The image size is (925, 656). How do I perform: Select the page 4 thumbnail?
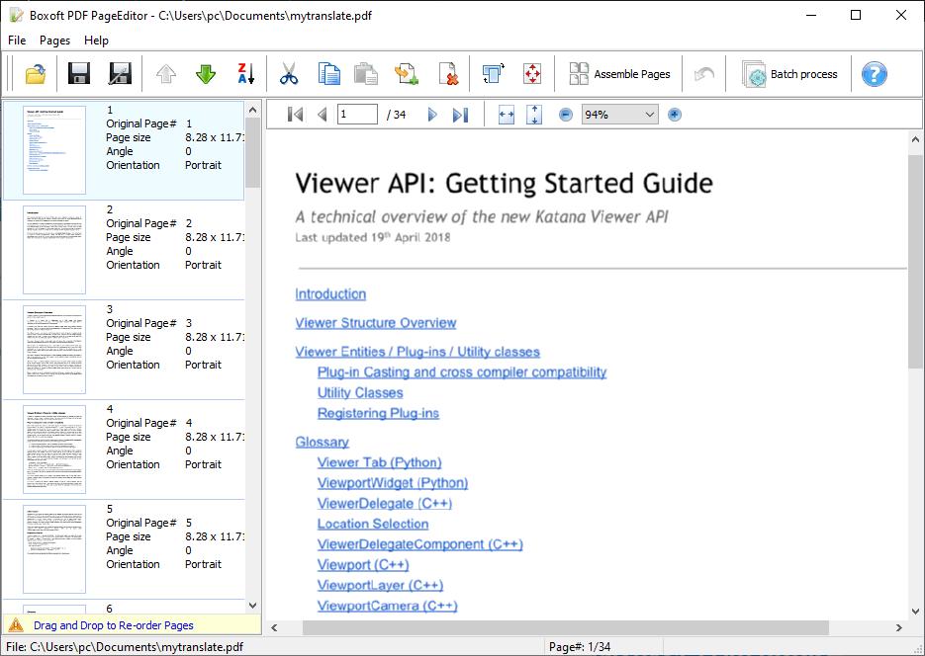(x=54, y=450)
